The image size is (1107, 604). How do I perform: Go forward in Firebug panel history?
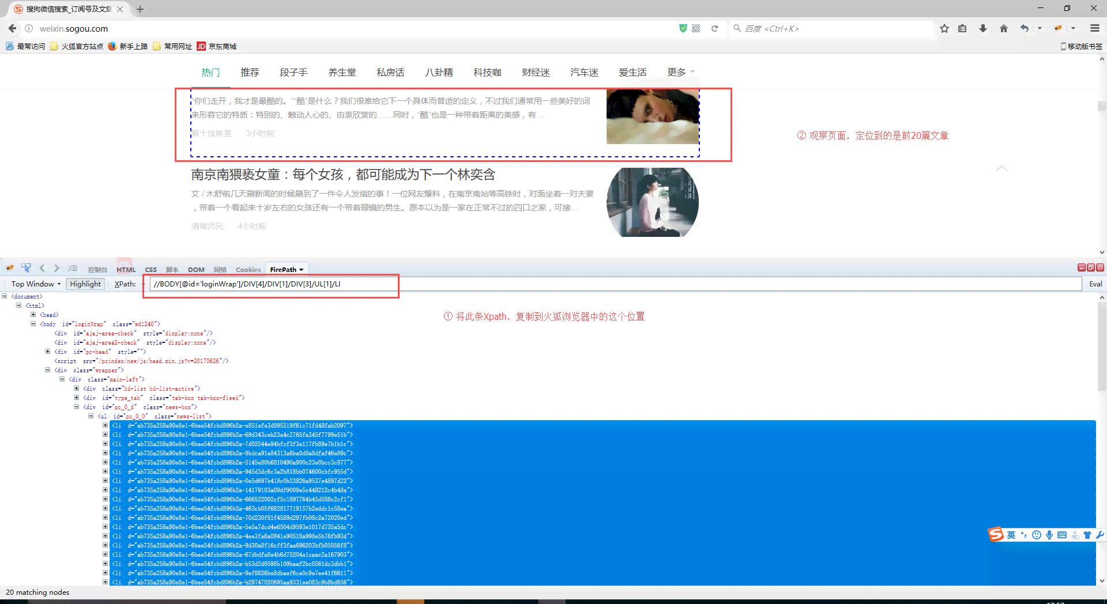tap(56, 268)
